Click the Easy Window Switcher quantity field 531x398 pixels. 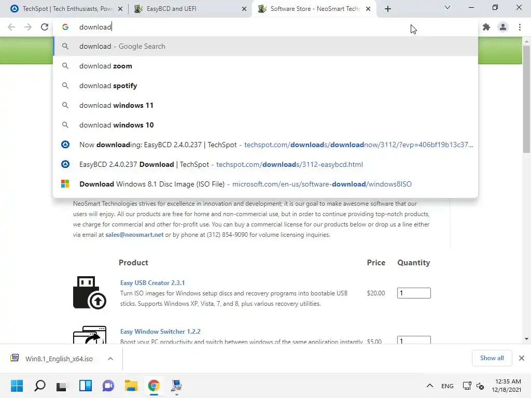pos(414,340)
